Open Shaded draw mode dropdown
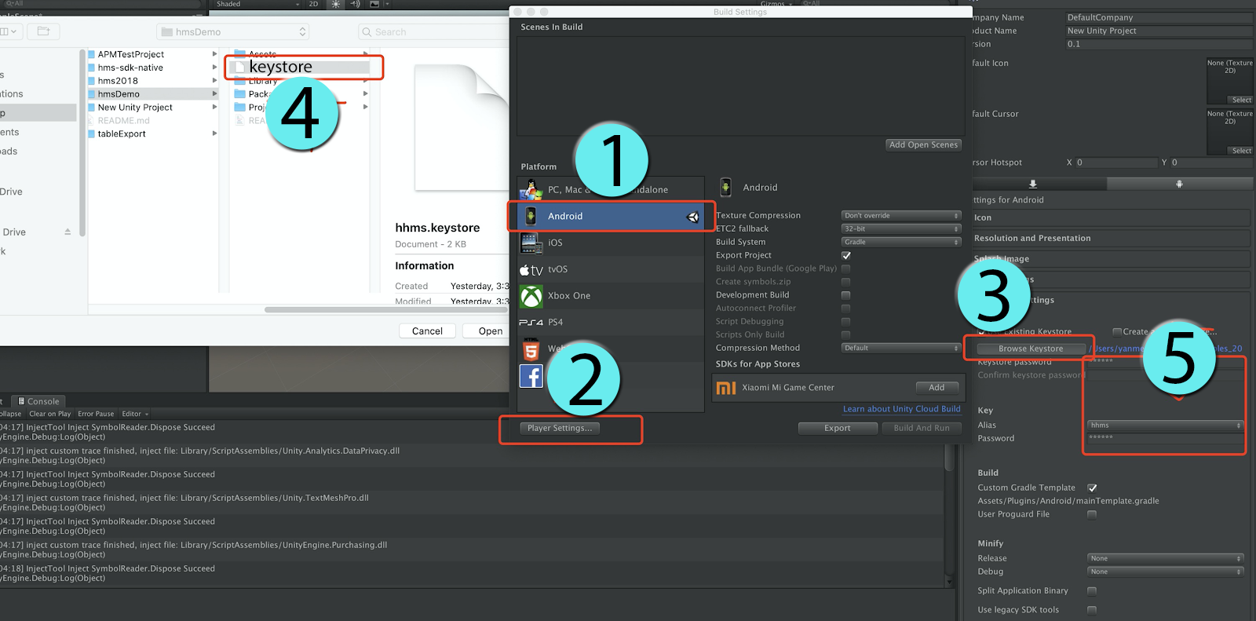 (x=257, y=4)
